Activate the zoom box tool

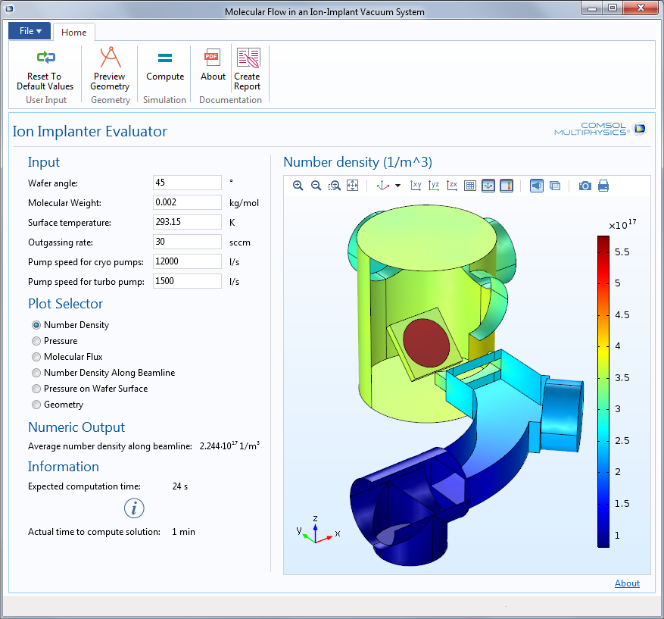point(334,186)
